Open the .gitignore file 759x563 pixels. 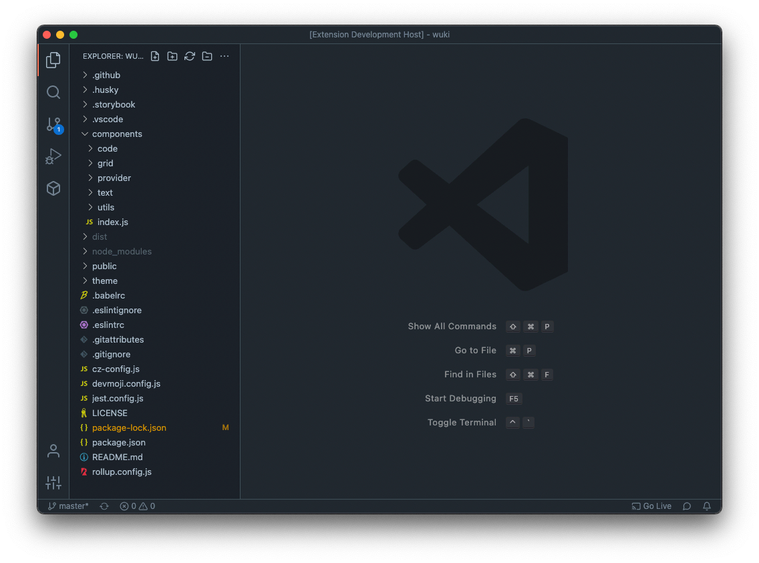[155, 354]
